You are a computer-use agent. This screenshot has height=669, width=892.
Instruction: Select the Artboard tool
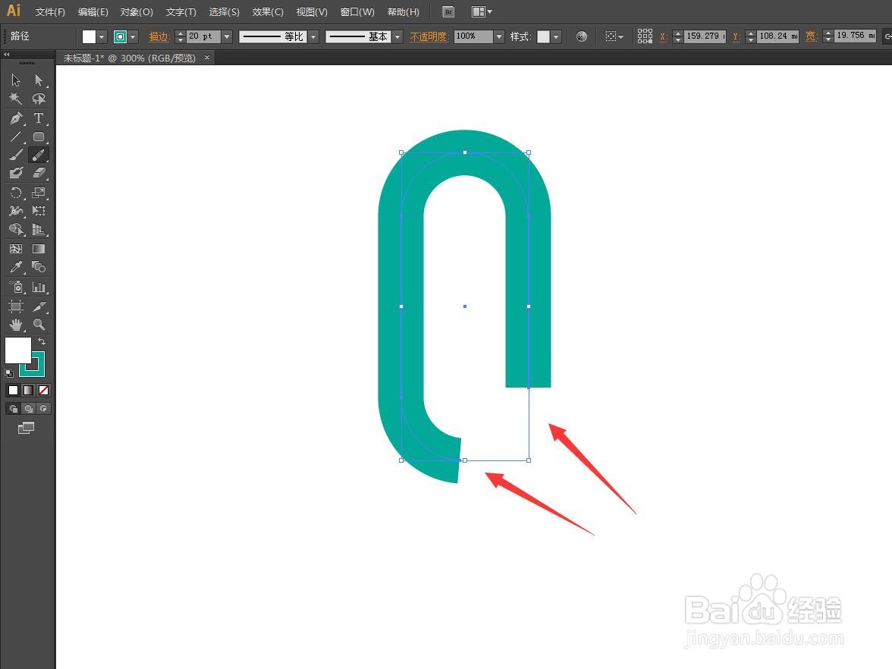coord(16,306)
